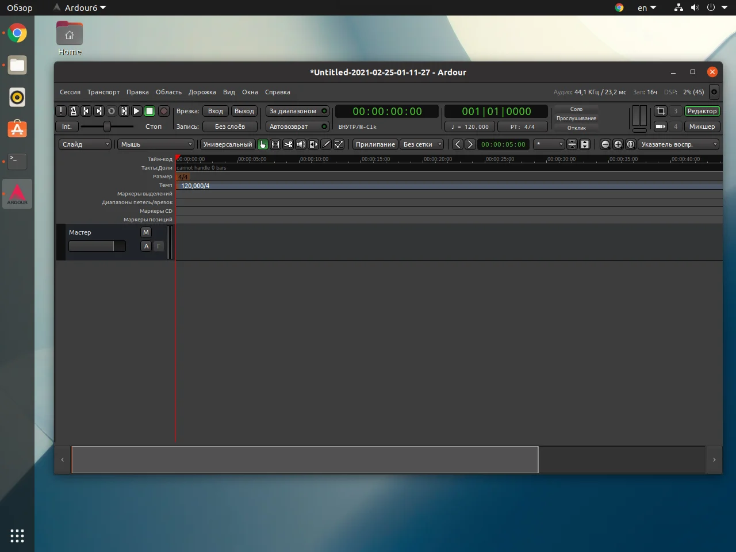The width and height of the screenshot is (736, 552).
Task: Click the 'Микшер' button
Action: pyautogui.click(x=702, y=126)
